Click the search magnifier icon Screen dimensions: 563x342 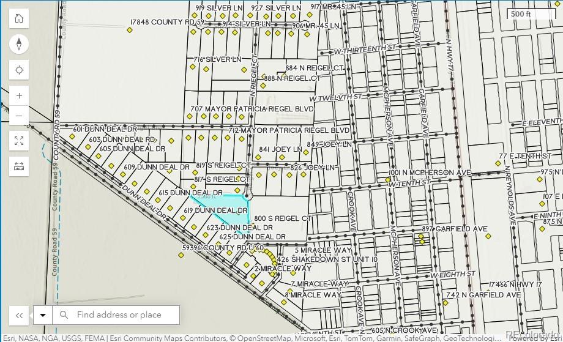tap(64, 315)
